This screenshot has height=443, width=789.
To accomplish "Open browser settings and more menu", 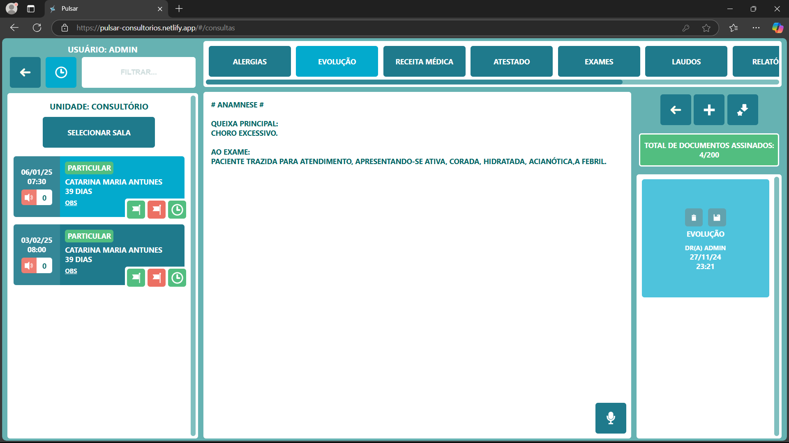I will coord(756,28).
